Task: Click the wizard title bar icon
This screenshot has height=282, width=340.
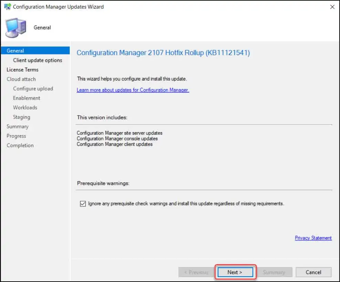Action: 8,7
